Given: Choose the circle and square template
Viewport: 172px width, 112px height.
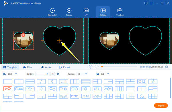Looking at the screenshot, I should coord(142,82).
